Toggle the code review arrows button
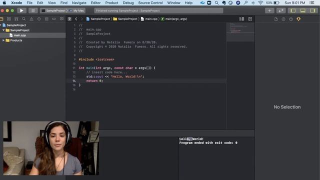The width and height of the screenshot is (320, 180). coord(281,10)
